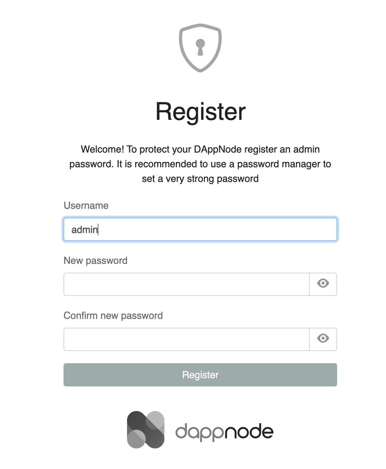Viewport: 386px width, 469px height.
Task: Click the dappnode wordmark text
Action: pos(225,431)
